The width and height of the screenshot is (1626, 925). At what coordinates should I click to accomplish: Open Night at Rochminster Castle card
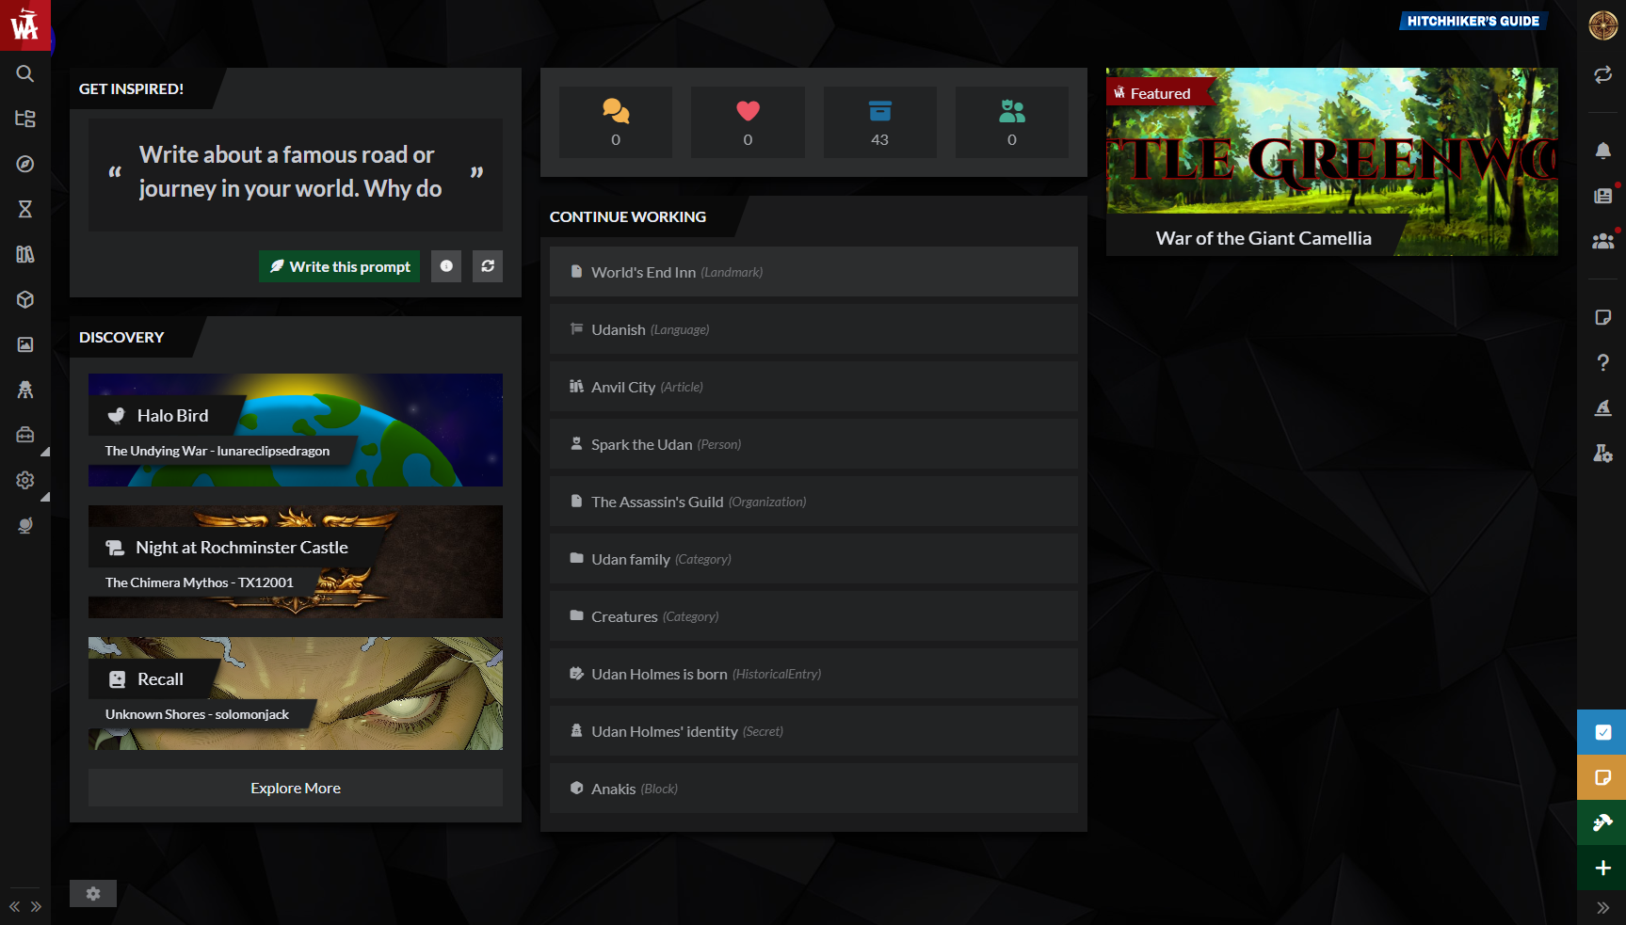pos(296,562)
